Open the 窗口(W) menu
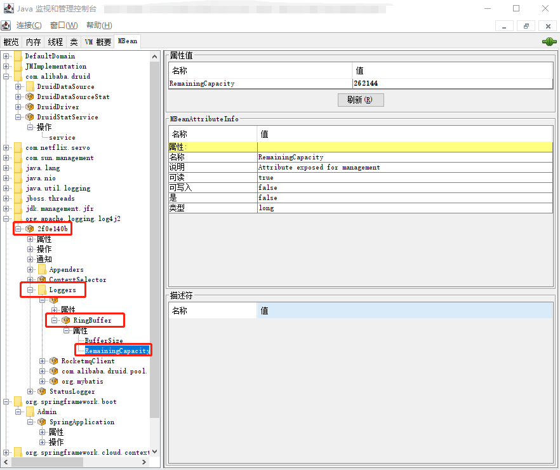The image size is (560, 470). (x=63, y=25)
